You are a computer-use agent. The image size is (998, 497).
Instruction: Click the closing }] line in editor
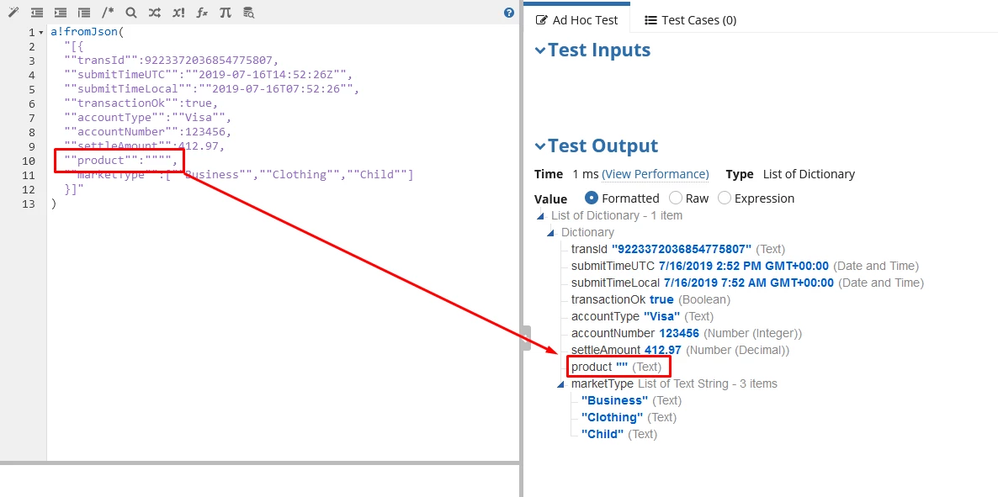click(x=74, y=189)
